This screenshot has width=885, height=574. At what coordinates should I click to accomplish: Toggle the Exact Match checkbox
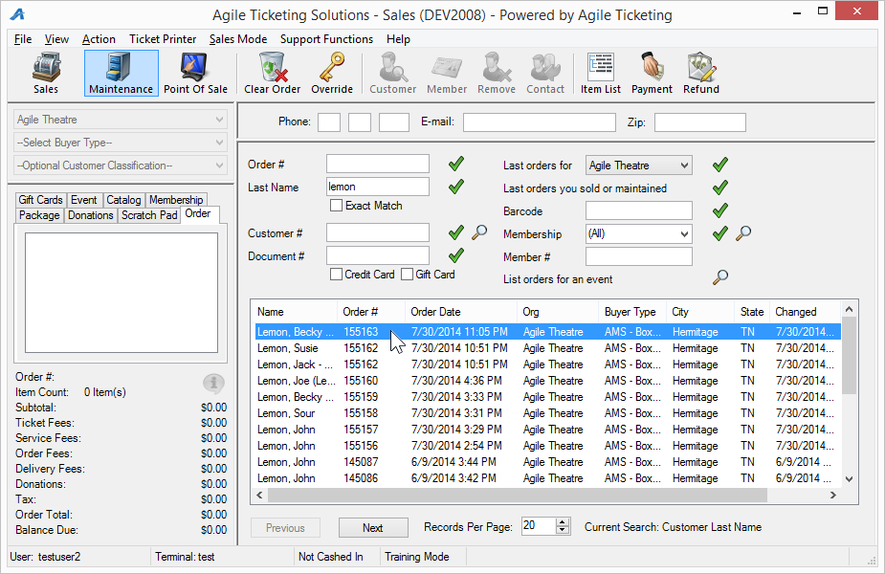coord(336,206)
